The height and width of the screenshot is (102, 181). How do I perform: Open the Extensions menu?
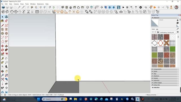click(40, 4)
